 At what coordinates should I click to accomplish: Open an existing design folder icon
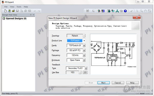coord(13,11)
